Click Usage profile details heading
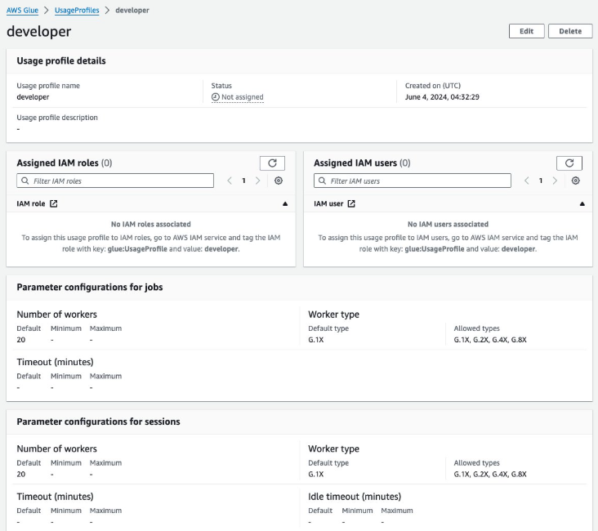Image resolution: width=598 pixels, height=531 pixels. pyautogui.click(x=61, y=61)
